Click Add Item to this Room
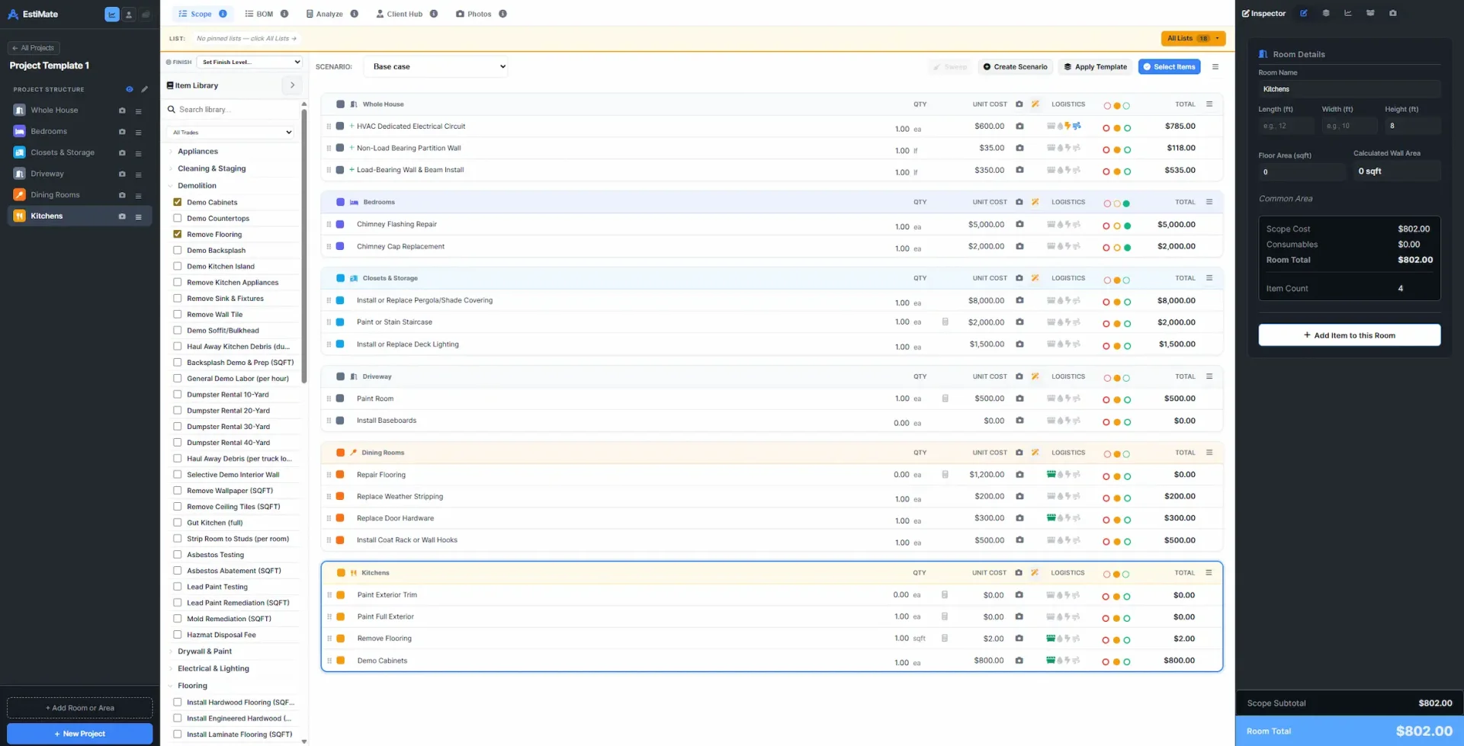Image resolution: width=1464 pixels, height=746 pixels. (x=1349, y=335)
